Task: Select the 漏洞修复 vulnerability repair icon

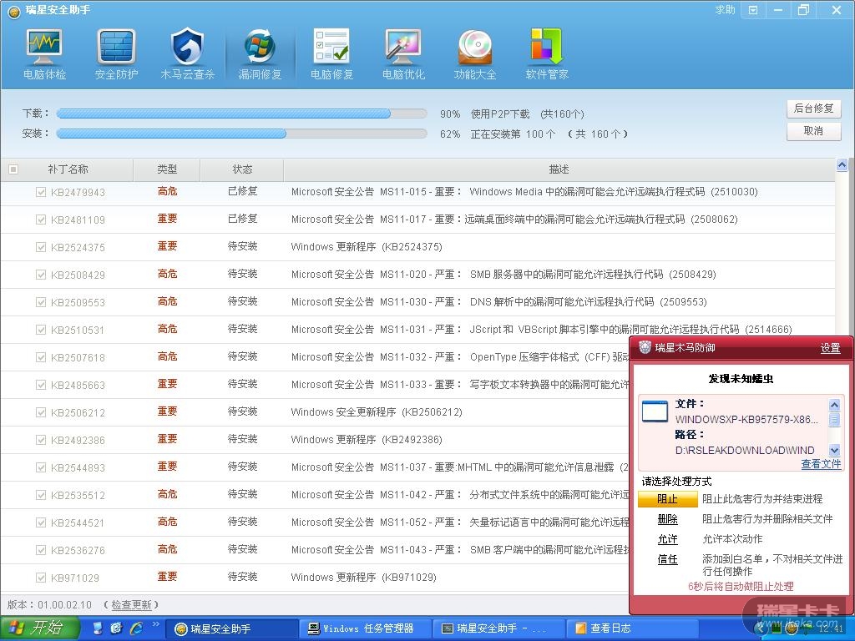Action: pos(260,53)
